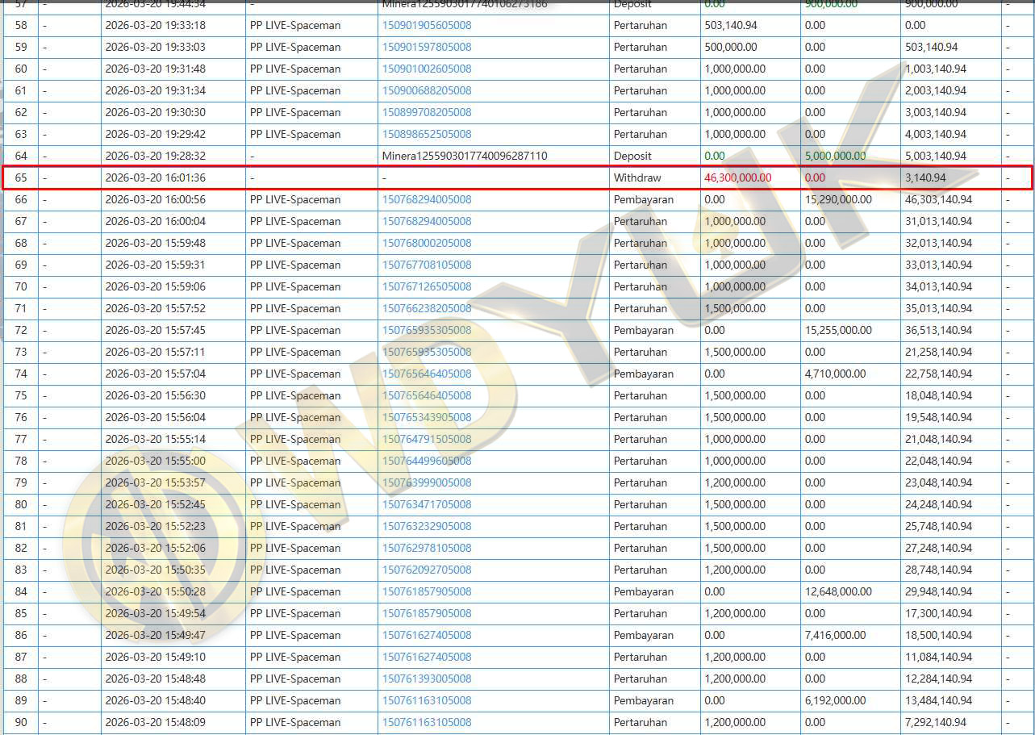Open Pembayaran transaction 150765935305008 in row 72
1035x735 pixels.
426,331
